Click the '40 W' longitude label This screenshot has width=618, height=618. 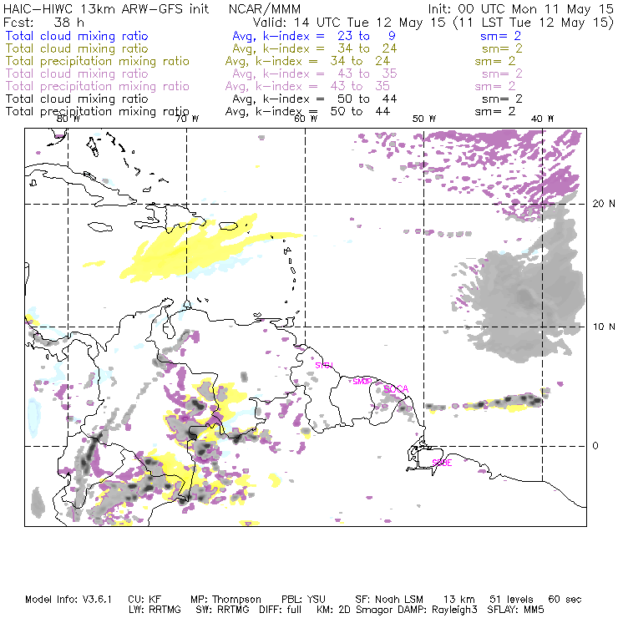[542, 119]
